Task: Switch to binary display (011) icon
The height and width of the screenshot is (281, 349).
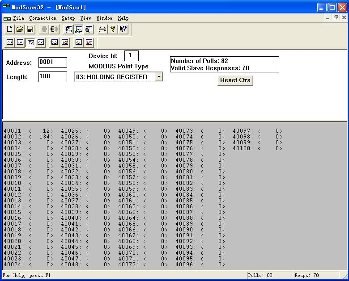Action: (x=10, y=42)
